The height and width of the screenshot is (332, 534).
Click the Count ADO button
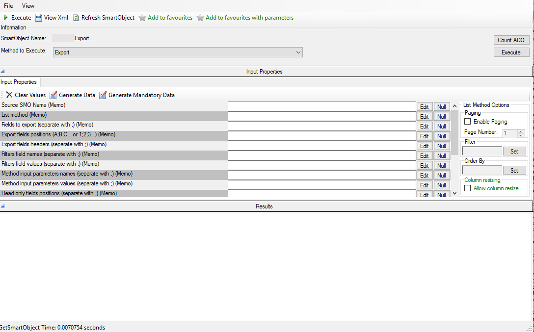coord(511,40)
